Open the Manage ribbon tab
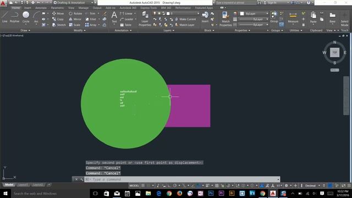The height and width of the screenshot is (198, 352). pyautogui.click(x=84, y=8)
